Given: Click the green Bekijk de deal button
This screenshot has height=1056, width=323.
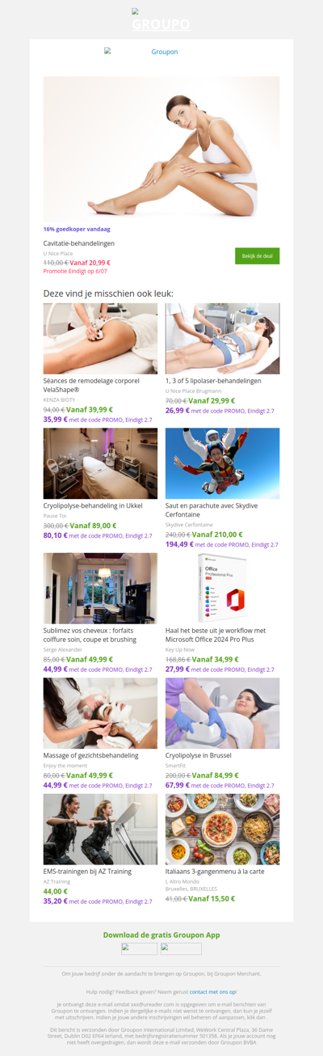Looking at the screenshot, I should point(257,256).
